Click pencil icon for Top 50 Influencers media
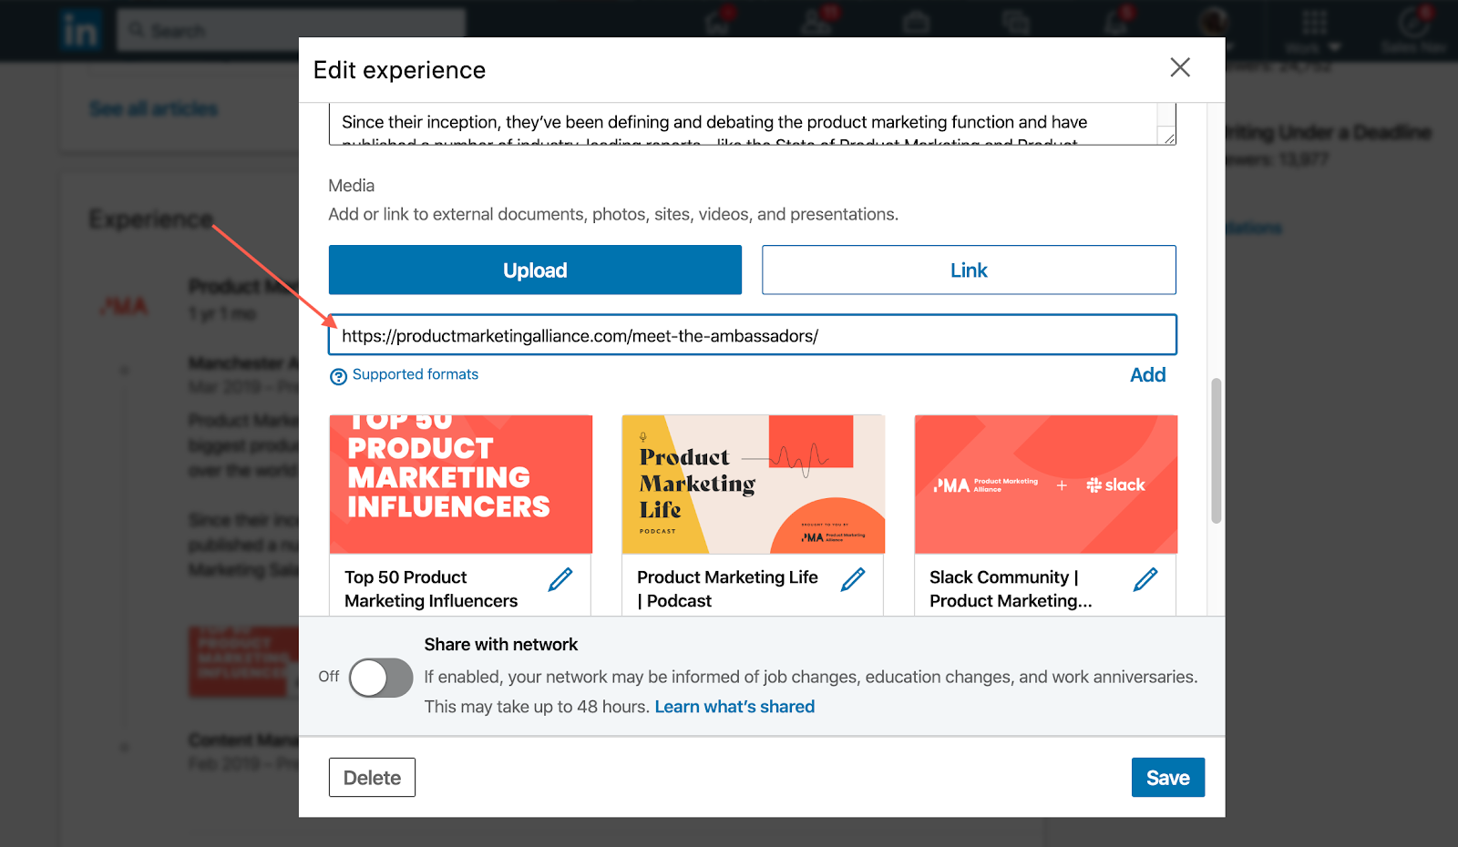The height and width of the screenshot is (847, 1458). click(x=560, y=579)
